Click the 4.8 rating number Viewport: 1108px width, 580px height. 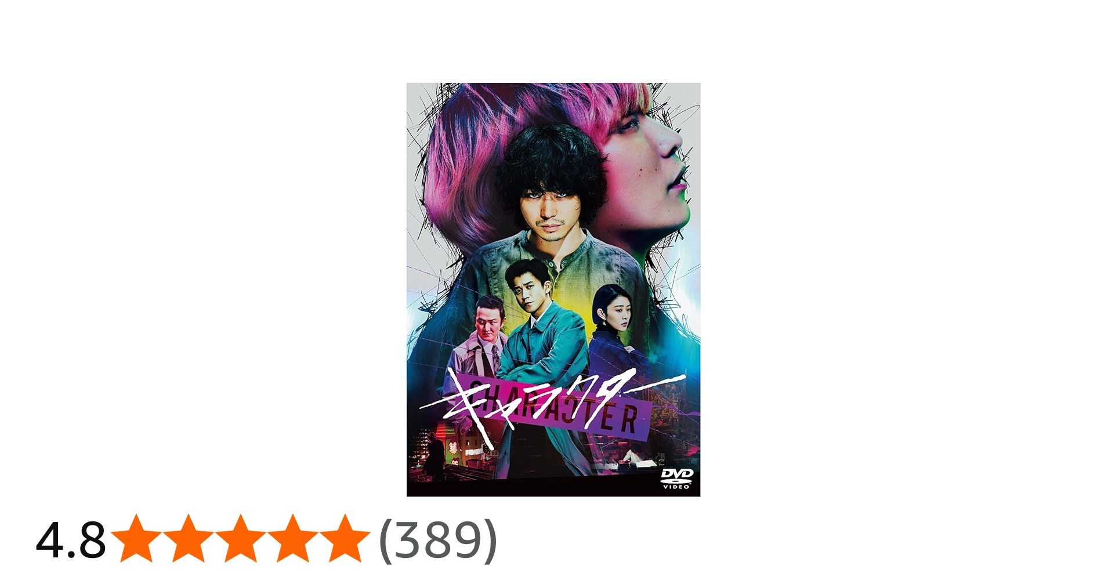coord(71,541)
